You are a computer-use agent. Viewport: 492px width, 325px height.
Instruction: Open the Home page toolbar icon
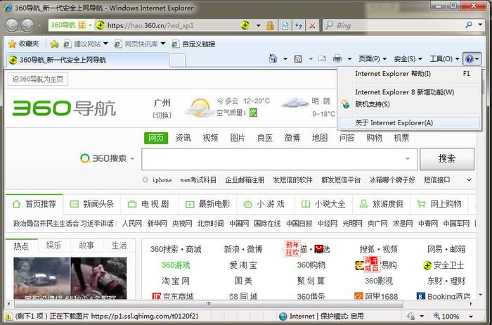275,59
